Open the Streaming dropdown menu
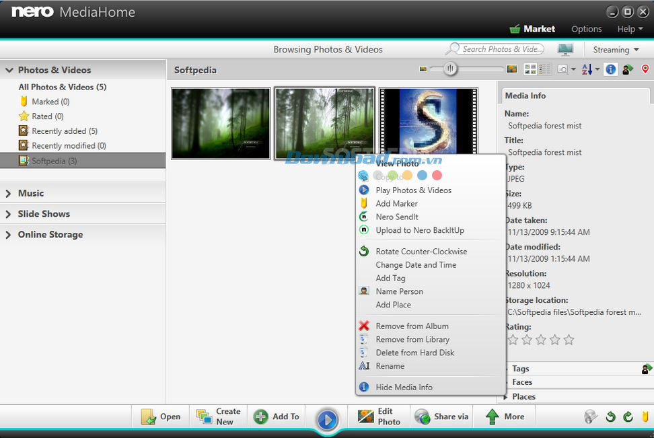 tap(616, 50)
